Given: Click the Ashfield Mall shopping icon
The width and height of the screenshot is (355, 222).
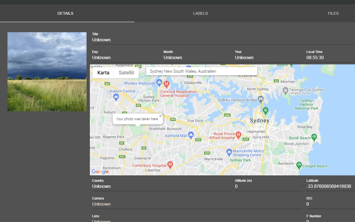Looking at the screenshot, I should [x=191, y=135].
